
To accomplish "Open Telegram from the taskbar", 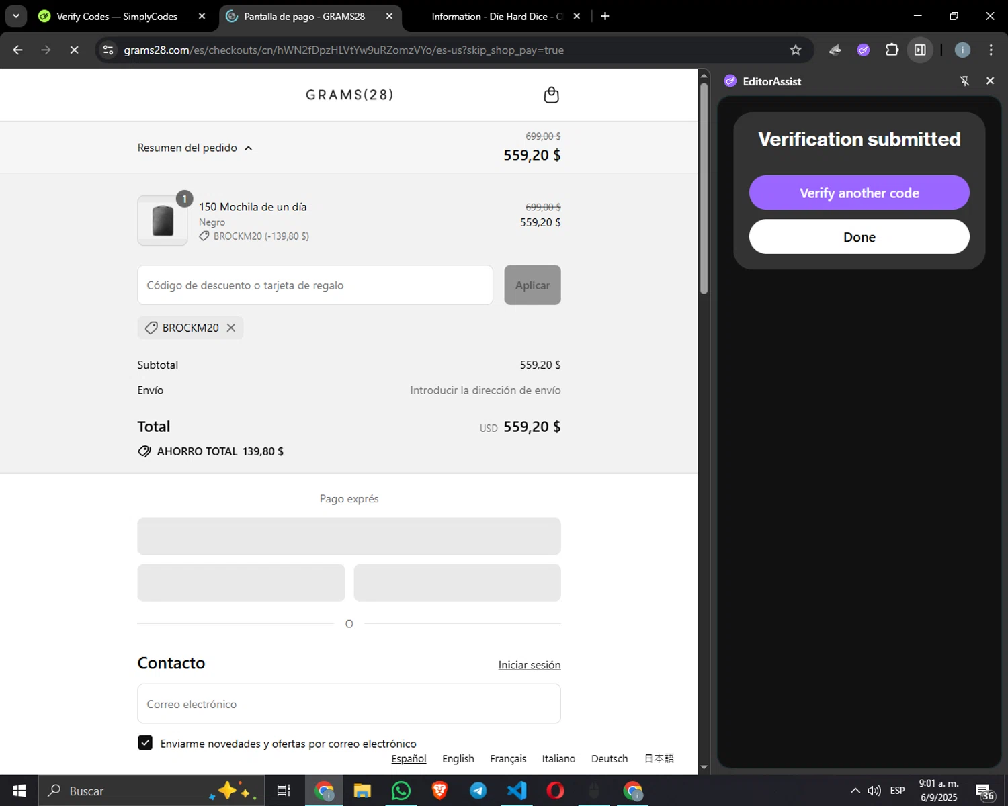I will pyautogui.click(x=478, y=791).
